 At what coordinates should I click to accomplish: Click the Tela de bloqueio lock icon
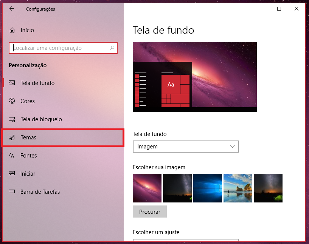pos(12,119)
